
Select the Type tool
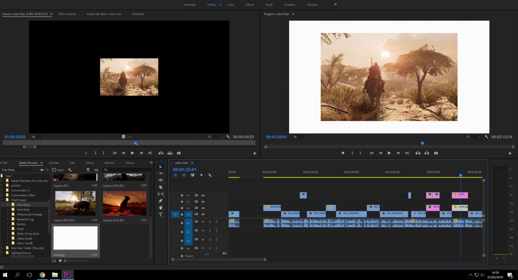coord(161,215)
